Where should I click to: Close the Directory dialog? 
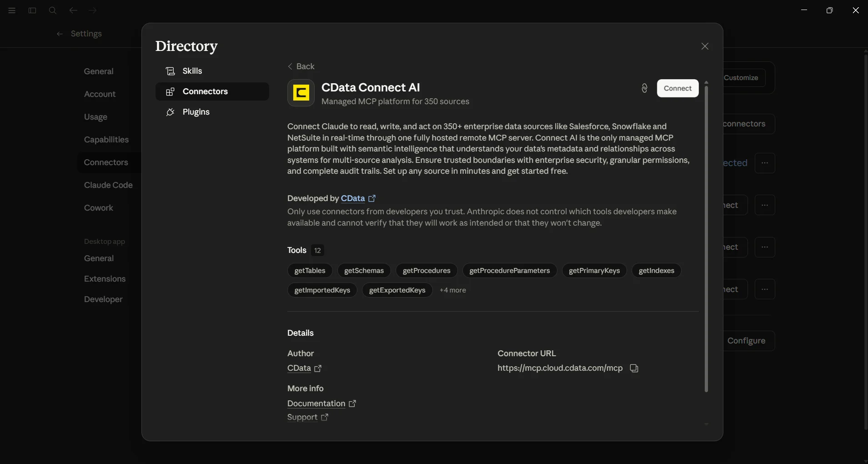[x=705, y=46]
